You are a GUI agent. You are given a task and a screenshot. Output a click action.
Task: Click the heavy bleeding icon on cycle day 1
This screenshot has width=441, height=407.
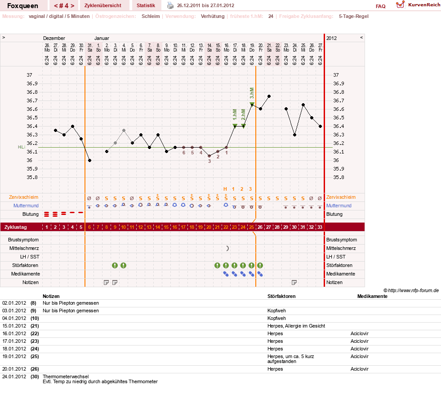[x=47, y=214]
